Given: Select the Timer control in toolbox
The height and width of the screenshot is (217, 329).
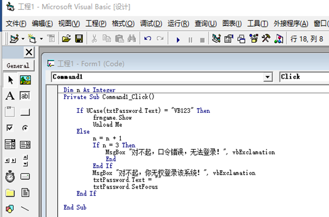Looking at the screenshot, I should click(x=10, y=177).
